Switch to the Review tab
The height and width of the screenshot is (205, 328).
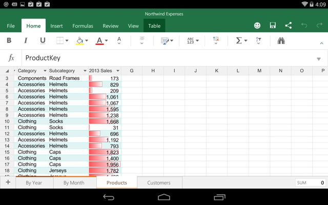click(111, 26)
